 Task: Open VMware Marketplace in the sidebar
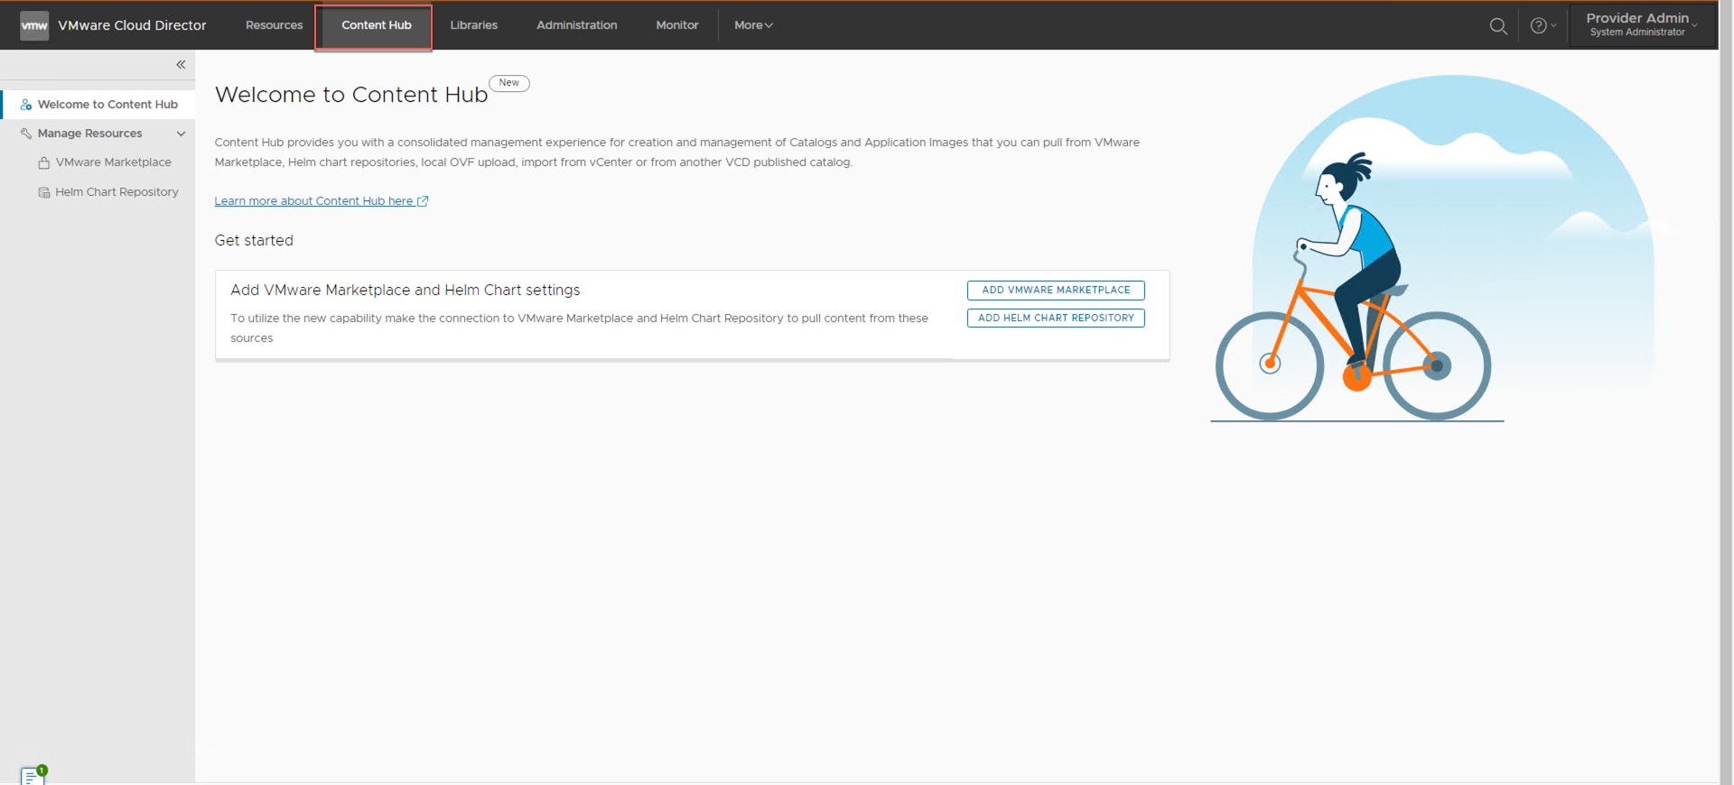(x=113, y=162)
